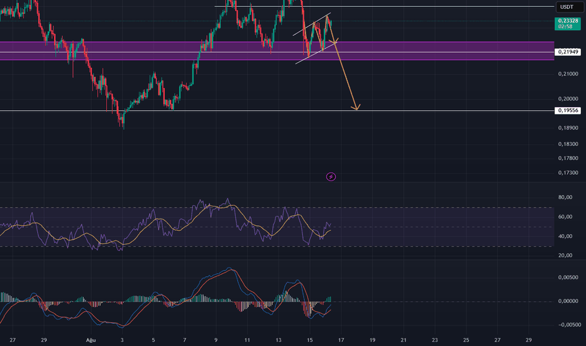Click the RSI 40,00 scale value
Viewport: 586px width, 346px height.
(x=565, y=236)
